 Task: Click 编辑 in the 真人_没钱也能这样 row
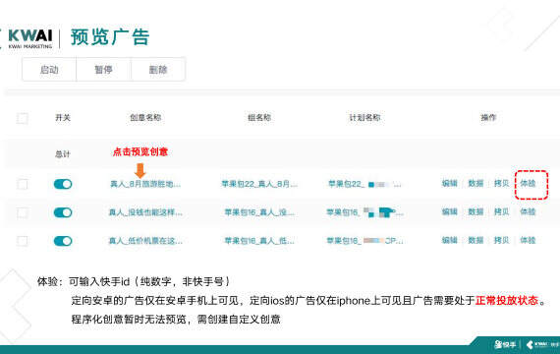pos(450,211)
